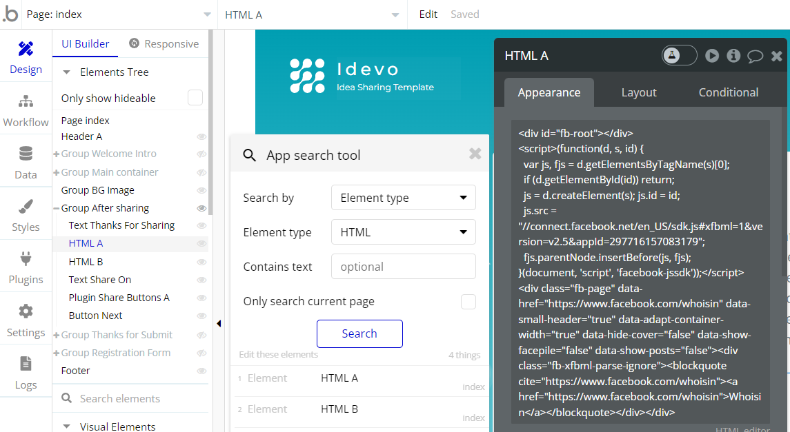Screen dimensions: 790x432
Task: Check Only show hideable box
Action: (195, 98)
